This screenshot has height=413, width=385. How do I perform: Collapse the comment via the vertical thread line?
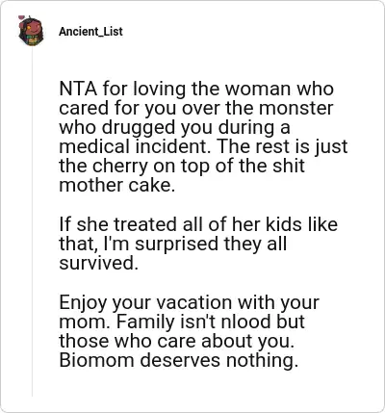coord(32,221)
